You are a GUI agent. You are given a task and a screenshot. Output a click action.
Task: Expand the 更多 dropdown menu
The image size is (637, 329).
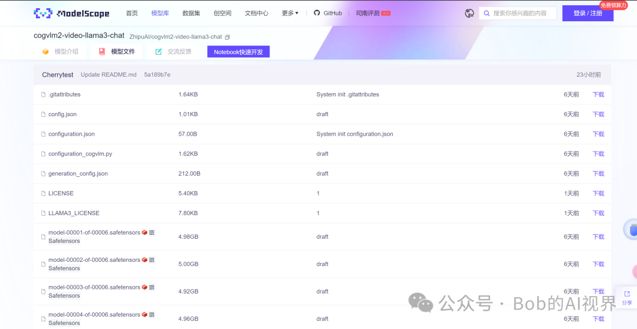290,13
